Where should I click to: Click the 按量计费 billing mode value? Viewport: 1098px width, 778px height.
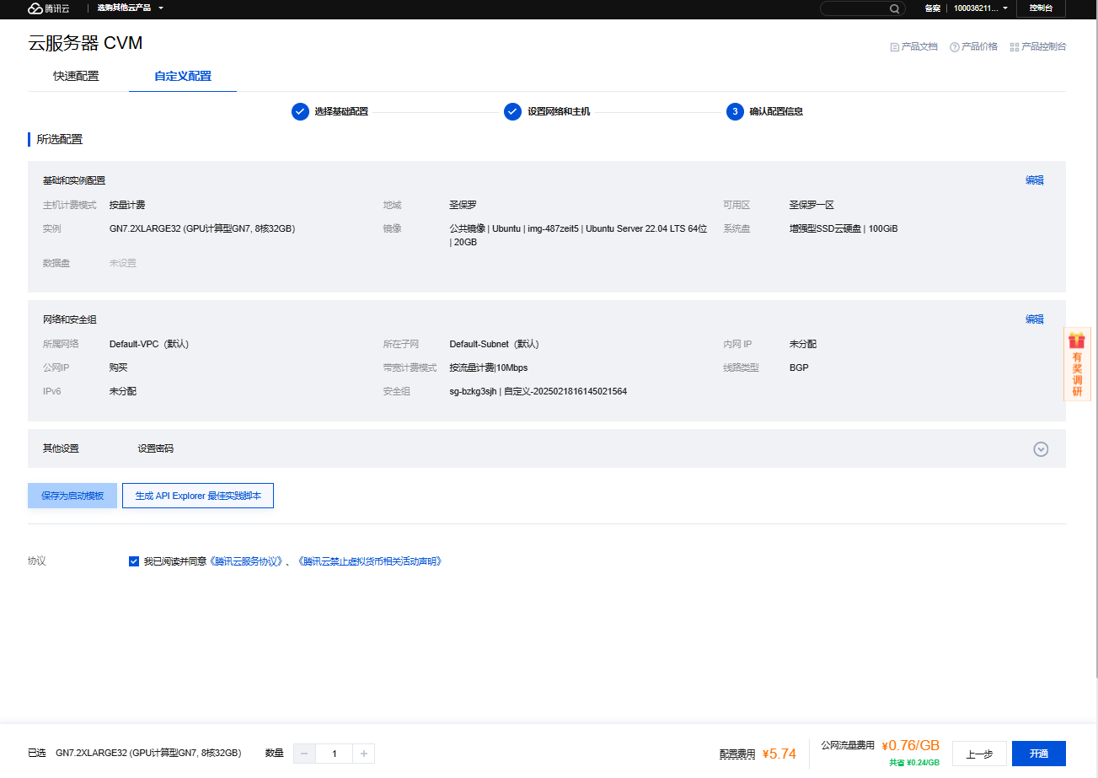pos(127,205)
